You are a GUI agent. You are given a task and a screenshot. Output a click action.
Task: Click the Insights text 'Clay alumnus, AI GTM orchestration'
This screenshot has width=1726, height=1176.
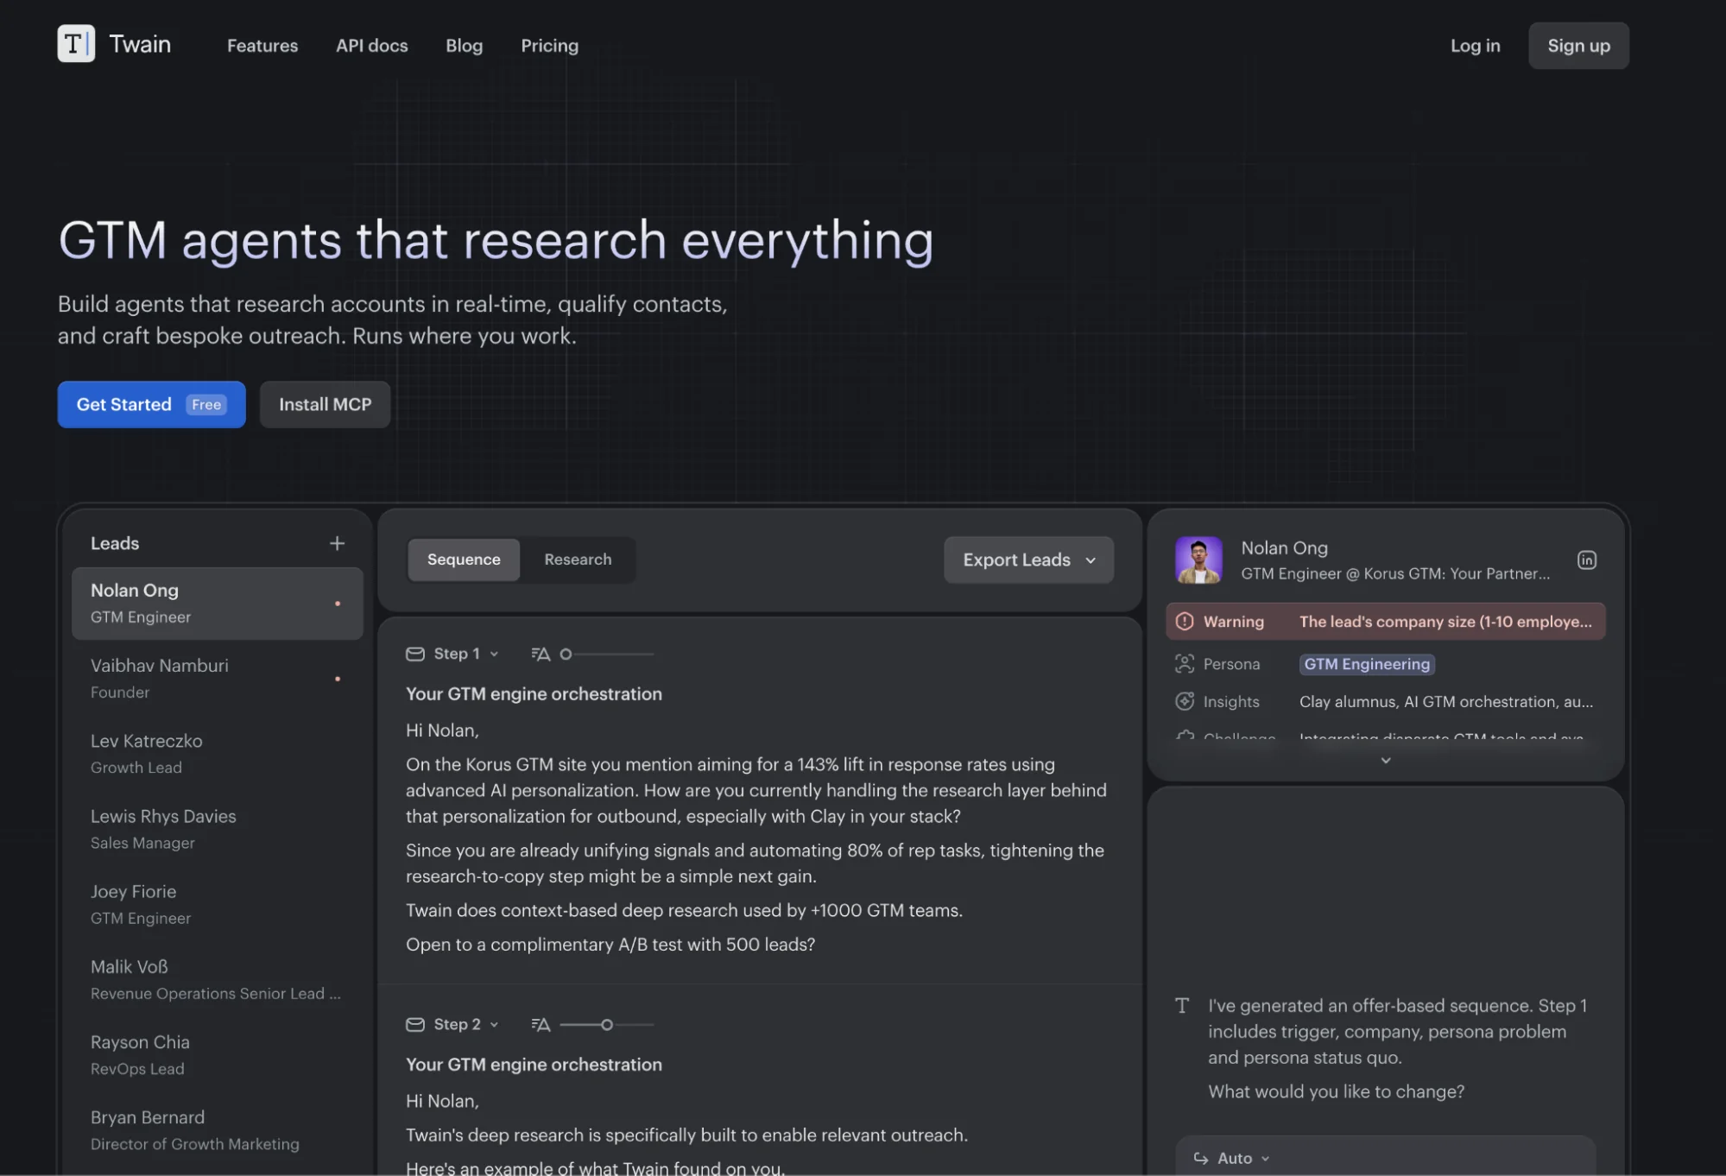click(x=1446, y=701)
